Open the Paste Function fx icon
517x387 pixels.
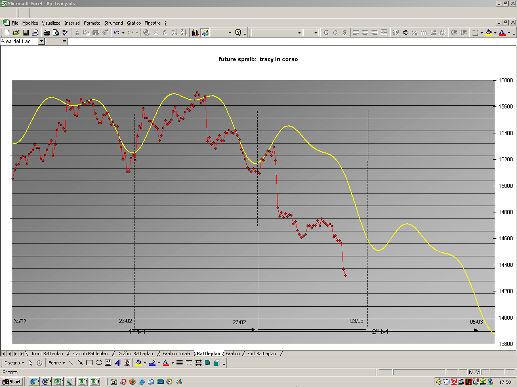coord(165,33)
